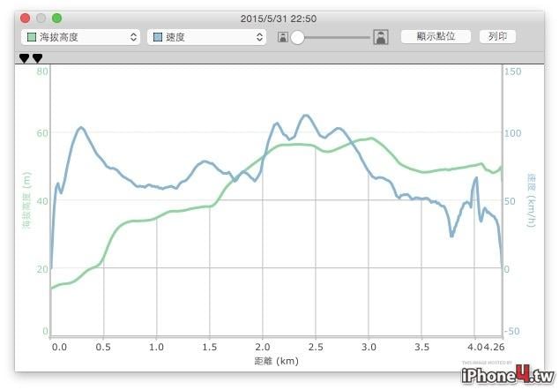This screenshot has height=390, width=559.
Task: Click the 顯示點位 button
Action: click(x=436, y=36)
